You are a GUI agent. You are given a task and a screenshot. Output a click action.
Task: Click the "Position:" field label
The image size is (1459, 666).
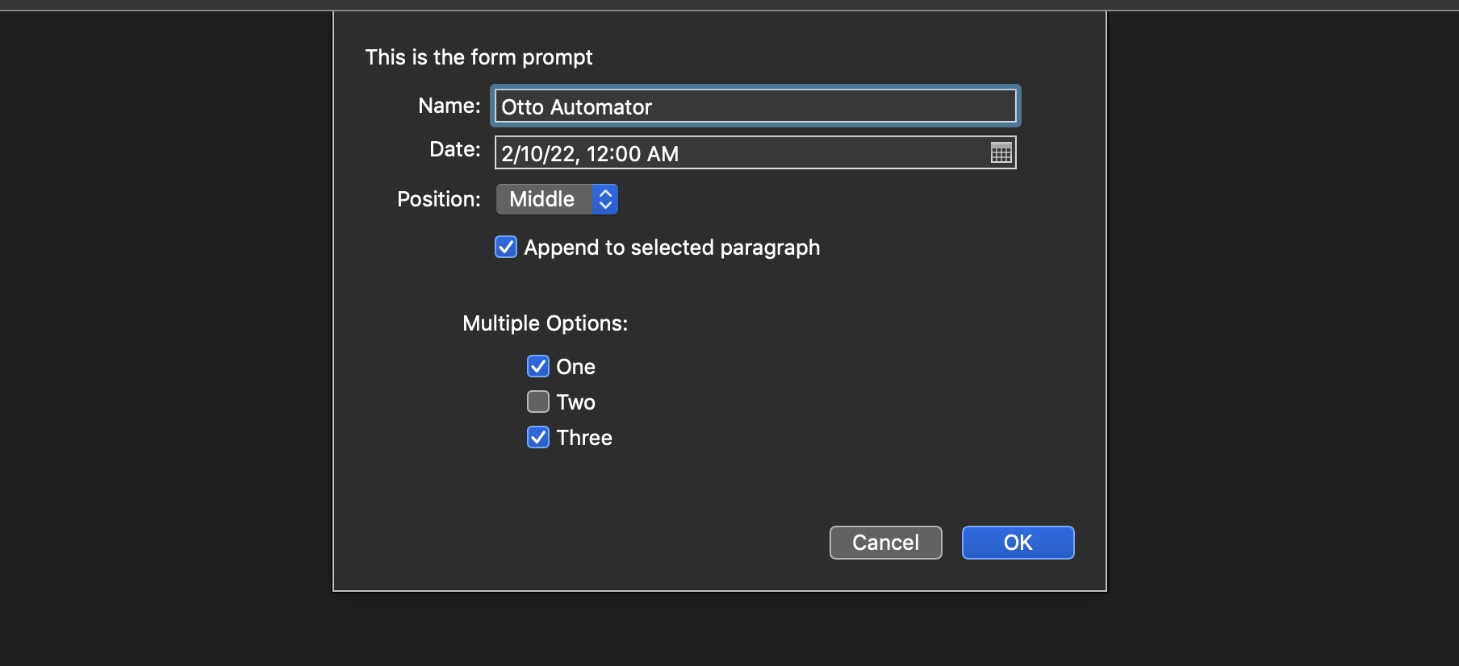[438, 199]
